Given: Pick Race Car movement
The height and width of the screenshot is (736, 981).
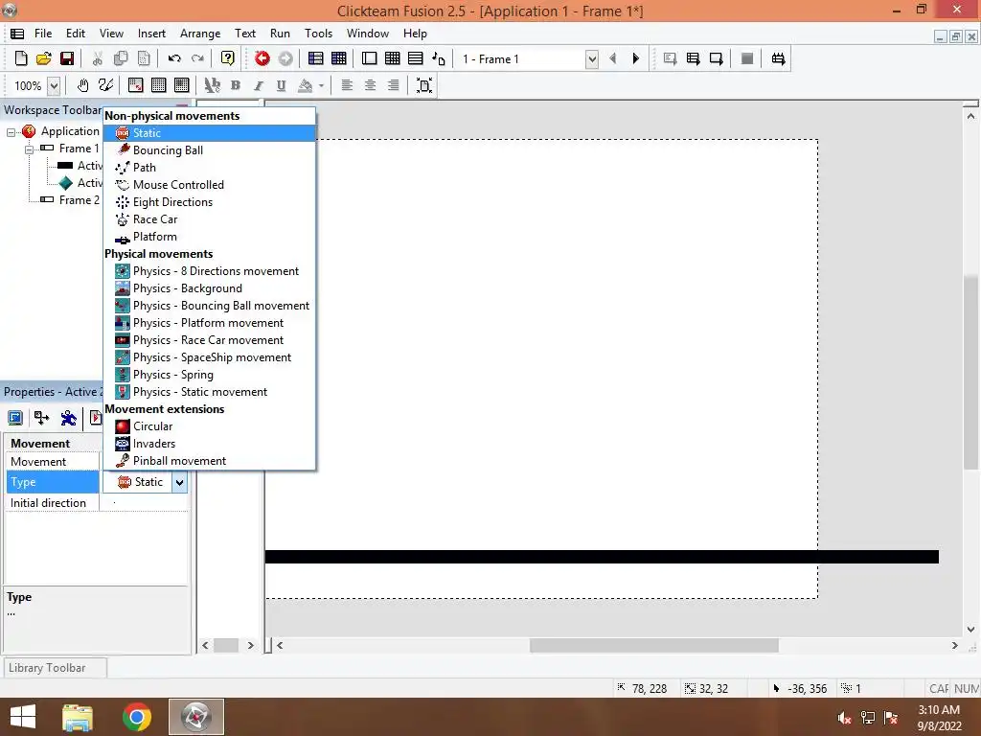Looking at the screenshot, I should point(210,219).
